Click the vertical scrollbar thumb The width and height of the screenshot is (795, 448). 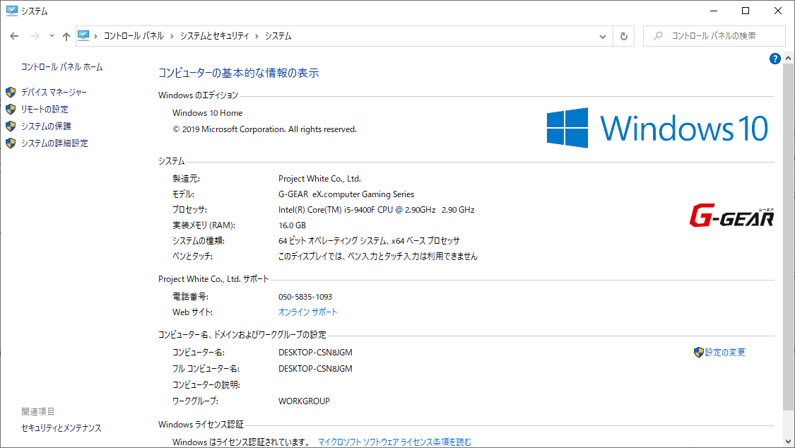coord(788,237)
